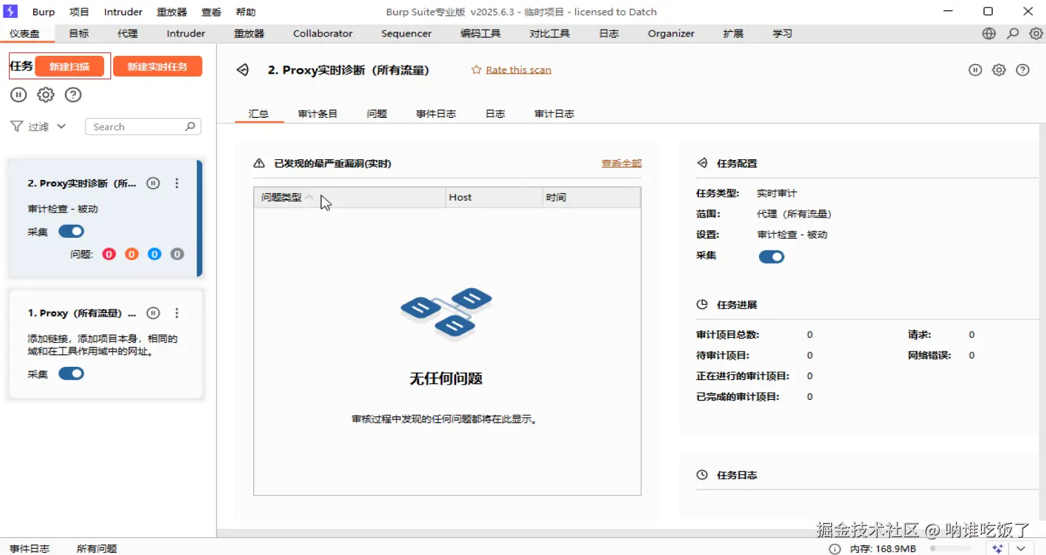1046x555 pixels.
Task: Open Rate this scan link
Action: (x=518, y=70)
